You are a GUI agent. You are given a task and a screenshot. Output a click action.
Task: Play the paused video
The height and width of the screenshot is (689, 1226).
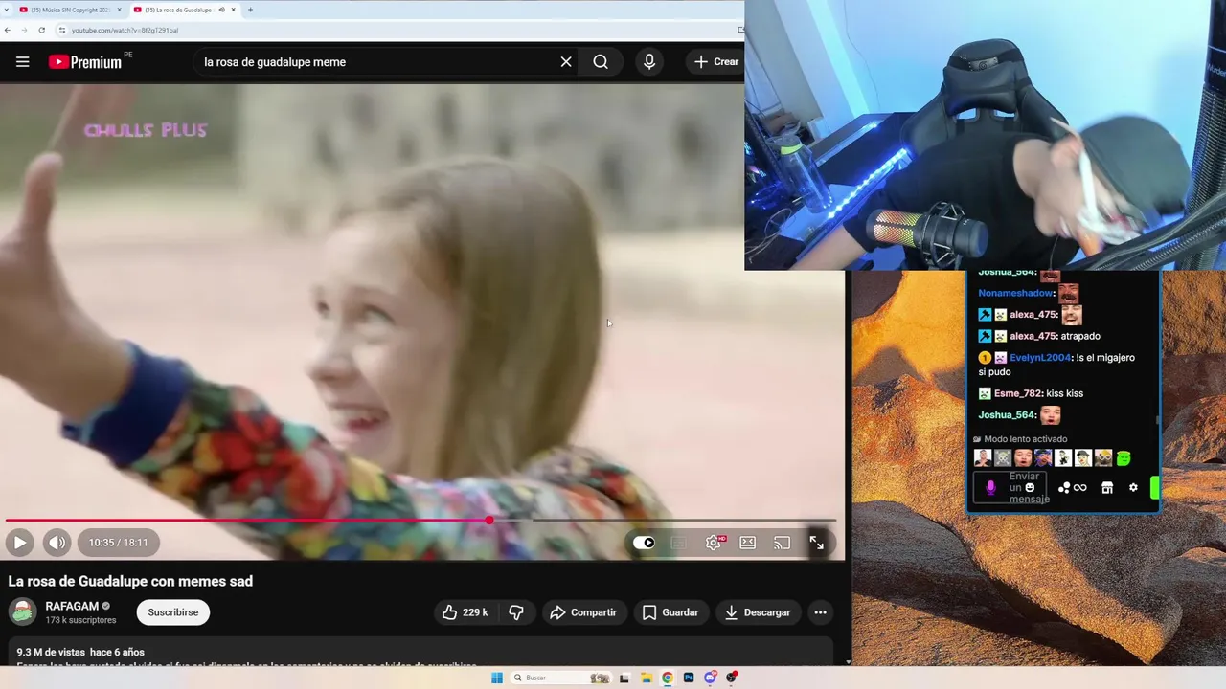[19, 543]
